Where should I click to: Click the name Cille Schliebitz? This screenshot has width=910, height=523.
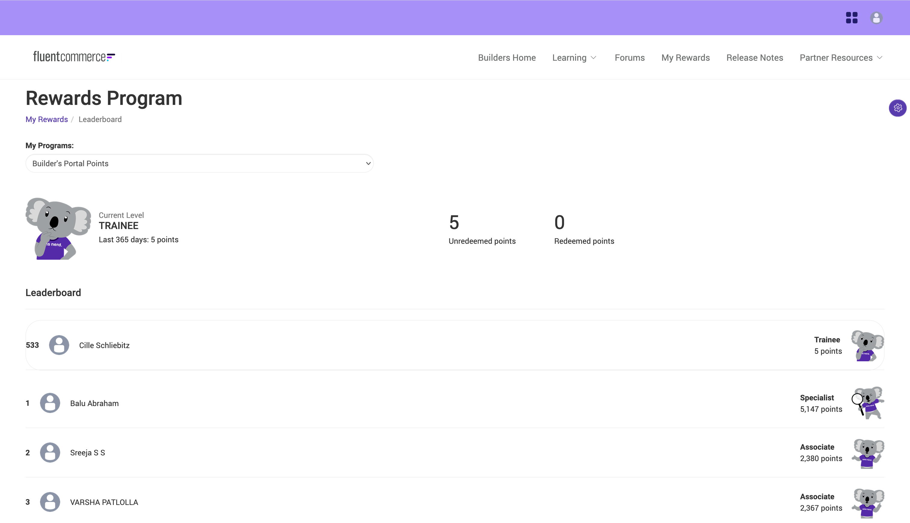point(104,345)
